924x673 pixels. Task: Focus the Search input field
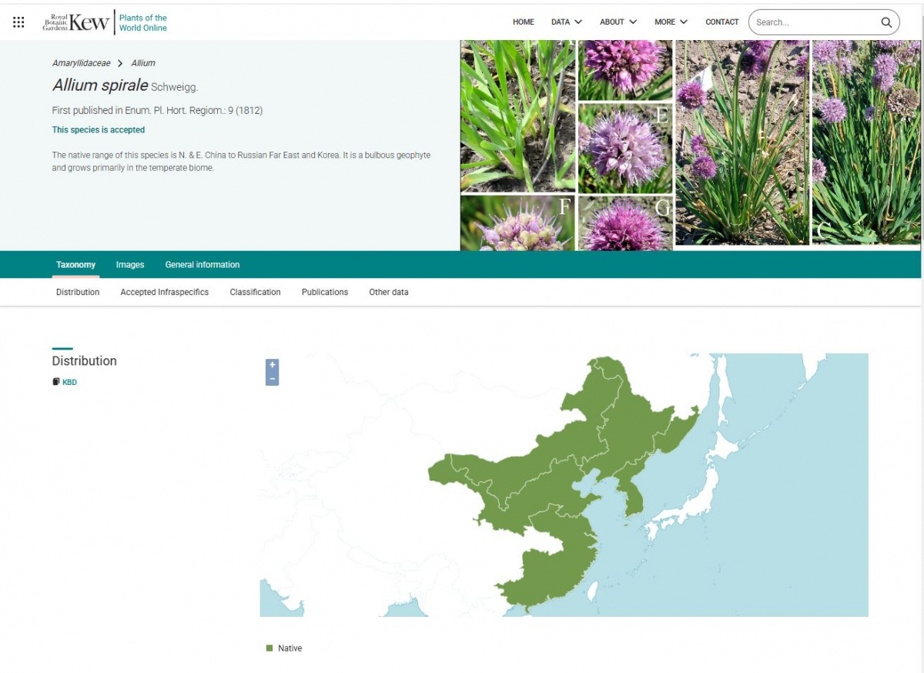815,22
